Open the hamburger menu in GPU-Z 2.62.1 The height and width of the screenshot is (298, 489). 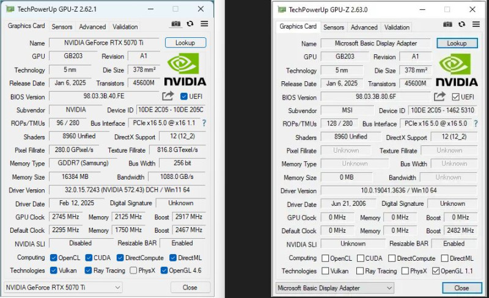click(204, 24)
